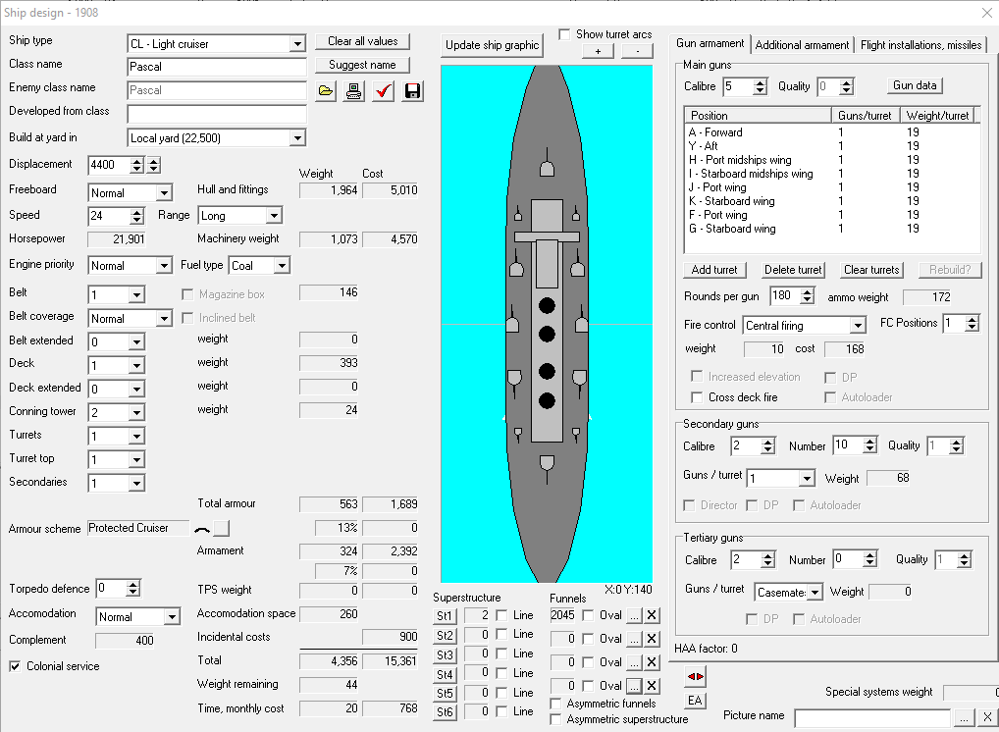Click the EA button

(695, 701)
